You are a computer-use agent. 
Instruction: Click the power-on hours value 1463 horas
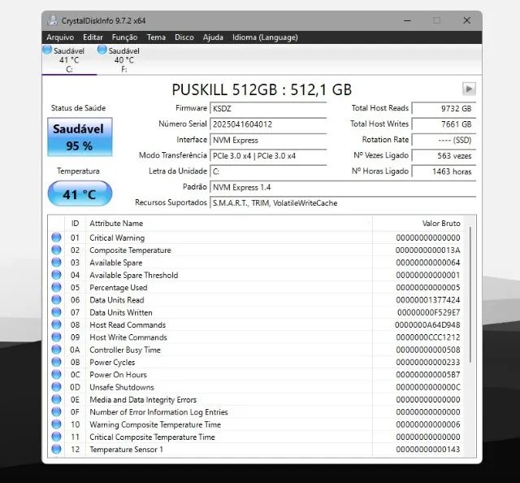pos(444,172)
